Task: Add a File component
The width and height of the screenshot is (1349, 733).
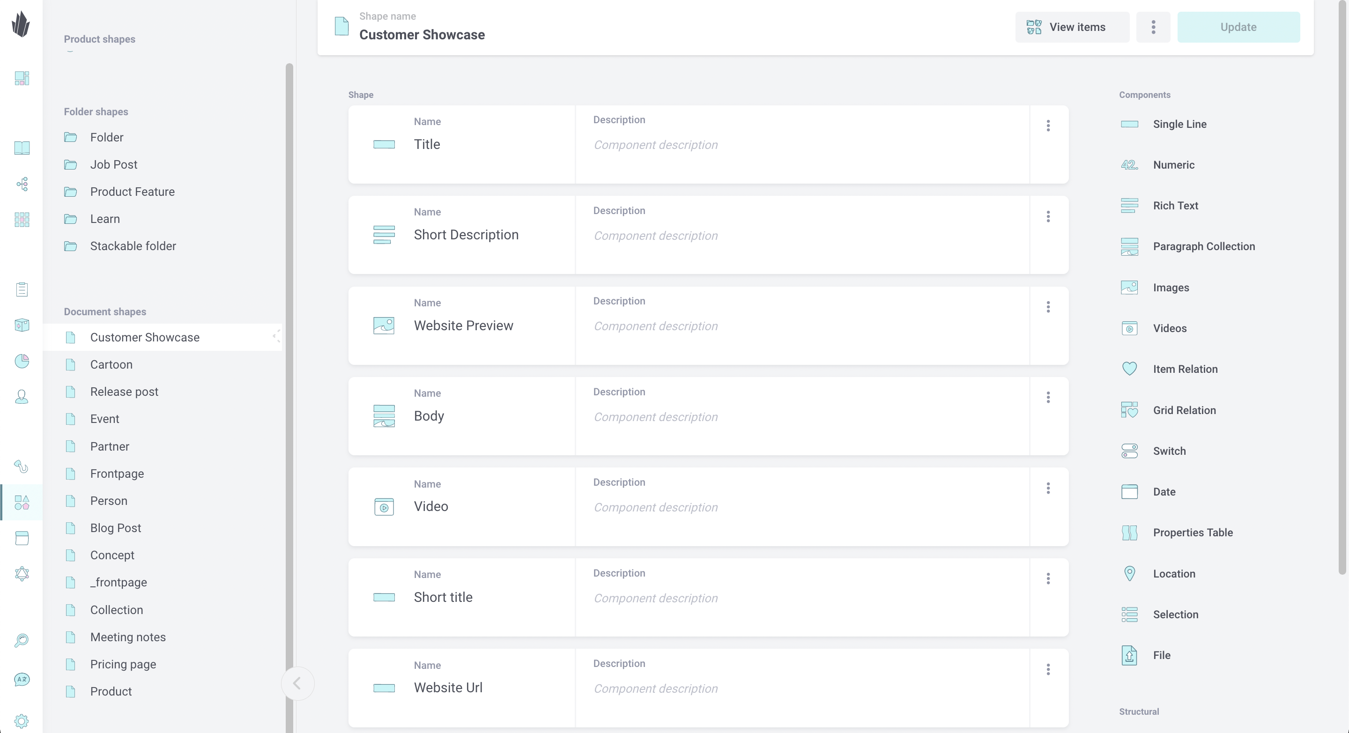Action: point(1146,655)
